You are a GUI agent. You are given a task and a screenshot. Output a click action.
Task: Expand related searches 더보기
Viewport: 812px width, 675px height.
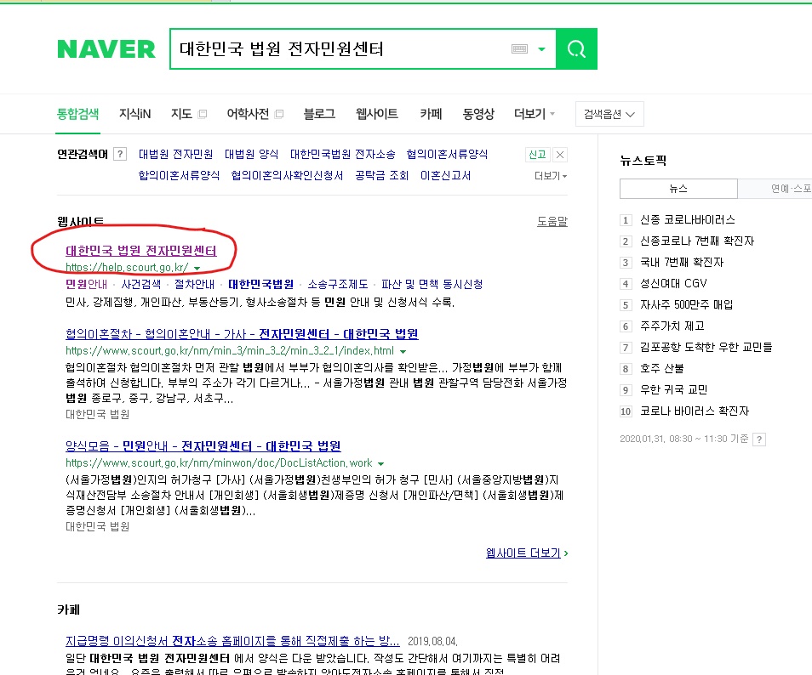(551, 176)
